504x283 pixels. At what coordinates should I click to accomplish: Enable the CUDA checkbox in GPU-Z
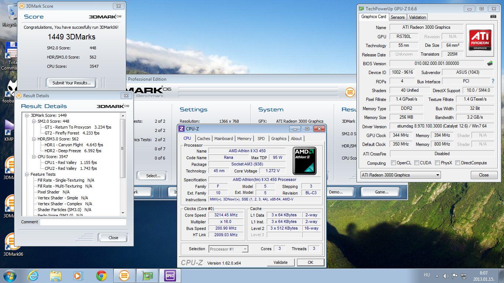click(x=417, y=163)
